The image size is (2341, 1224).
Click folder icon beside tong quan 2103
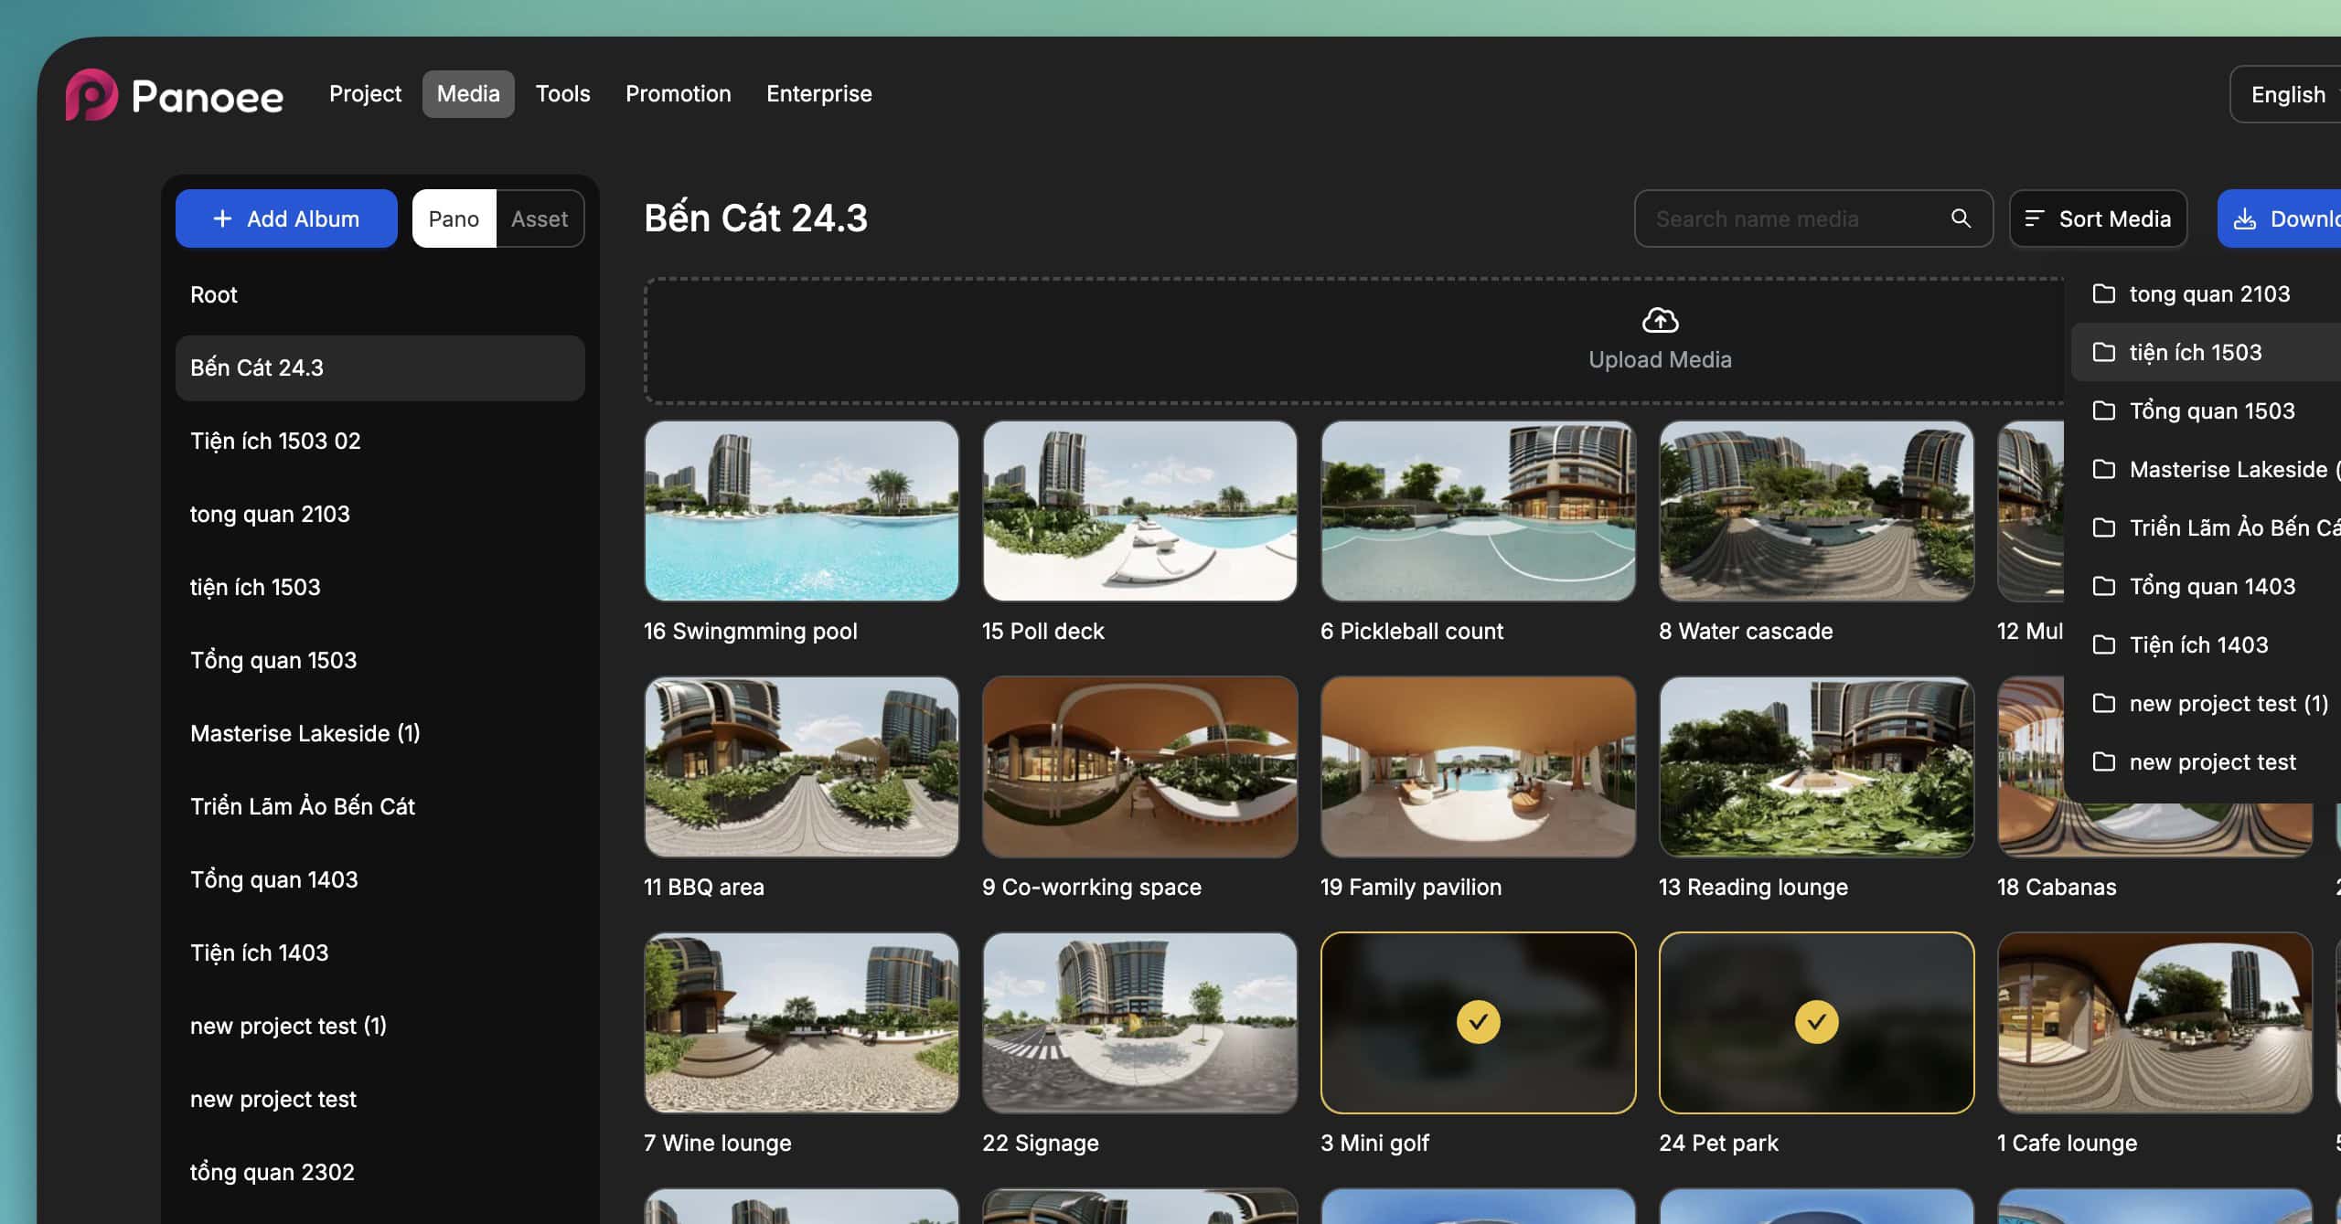[x=2104, y=293]
